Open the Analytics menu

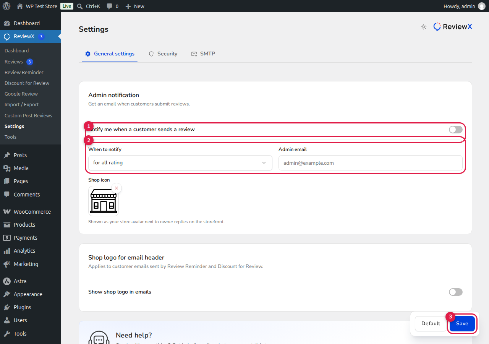tap(31, 251)
